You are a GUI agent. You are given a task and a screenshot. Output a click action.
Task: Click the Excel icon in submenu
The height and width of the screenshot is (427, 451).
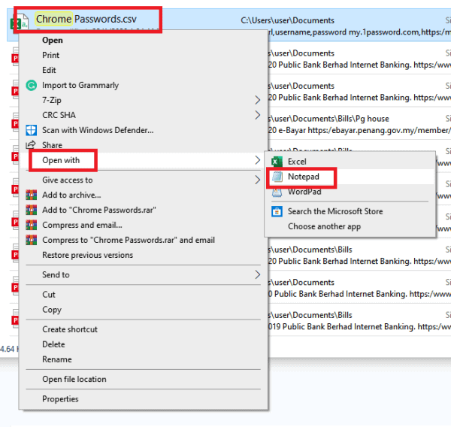click(x=277, y=162)
